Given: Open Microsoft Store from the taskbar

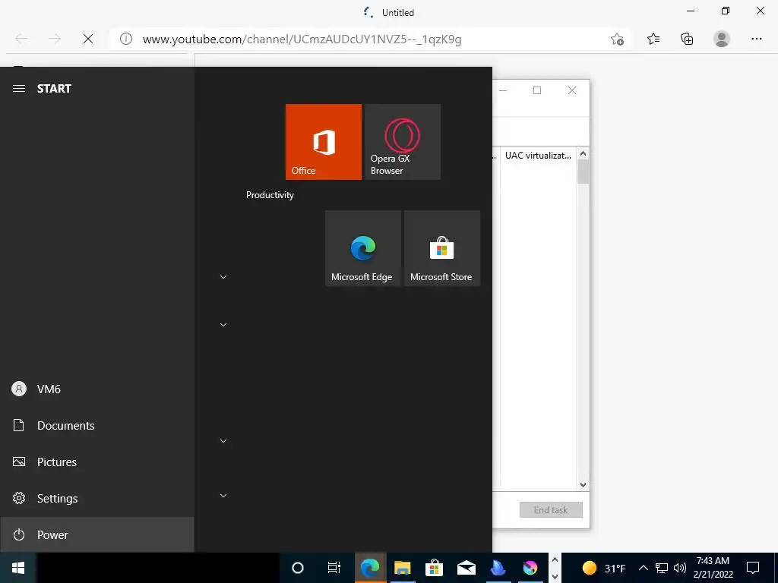Looking at the screenshot, I should pyautogui.click(x=434, y=568).
